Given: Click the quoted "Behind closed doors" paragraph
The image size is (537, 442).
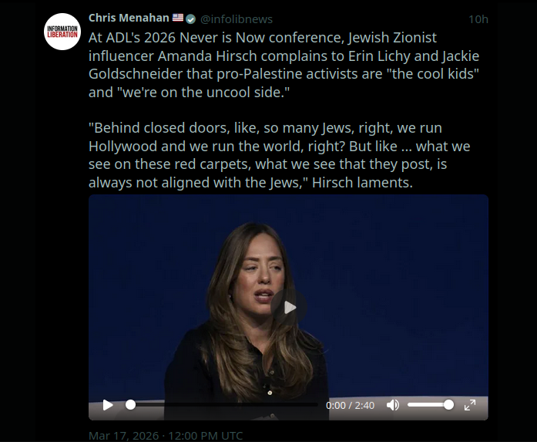Looking at the screenshot, I should coord(280,155).
